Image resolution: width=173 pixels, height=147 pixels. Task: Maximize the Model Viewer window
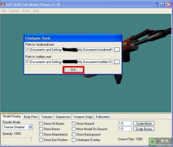(x=162, y=5)
